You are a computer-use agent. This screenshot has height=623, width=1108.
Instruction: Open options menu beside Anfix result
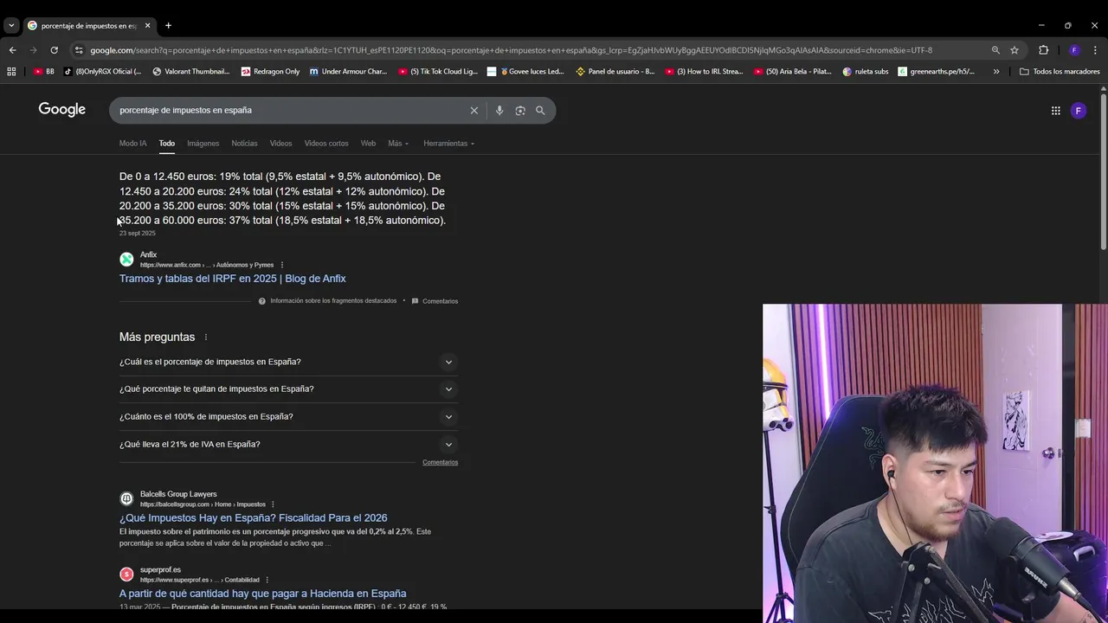click(x=282, y=265)
